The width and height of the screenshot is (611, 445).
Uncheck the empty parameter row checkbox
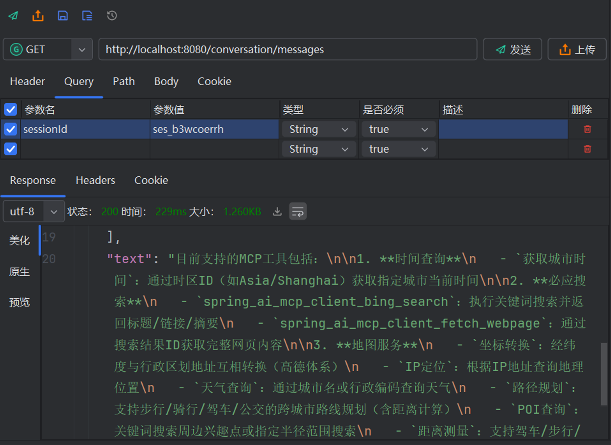point(11,149)
